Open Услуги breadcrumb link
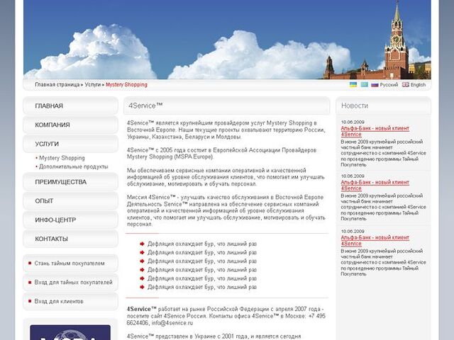The image size is (454, 340). (93, 85)
